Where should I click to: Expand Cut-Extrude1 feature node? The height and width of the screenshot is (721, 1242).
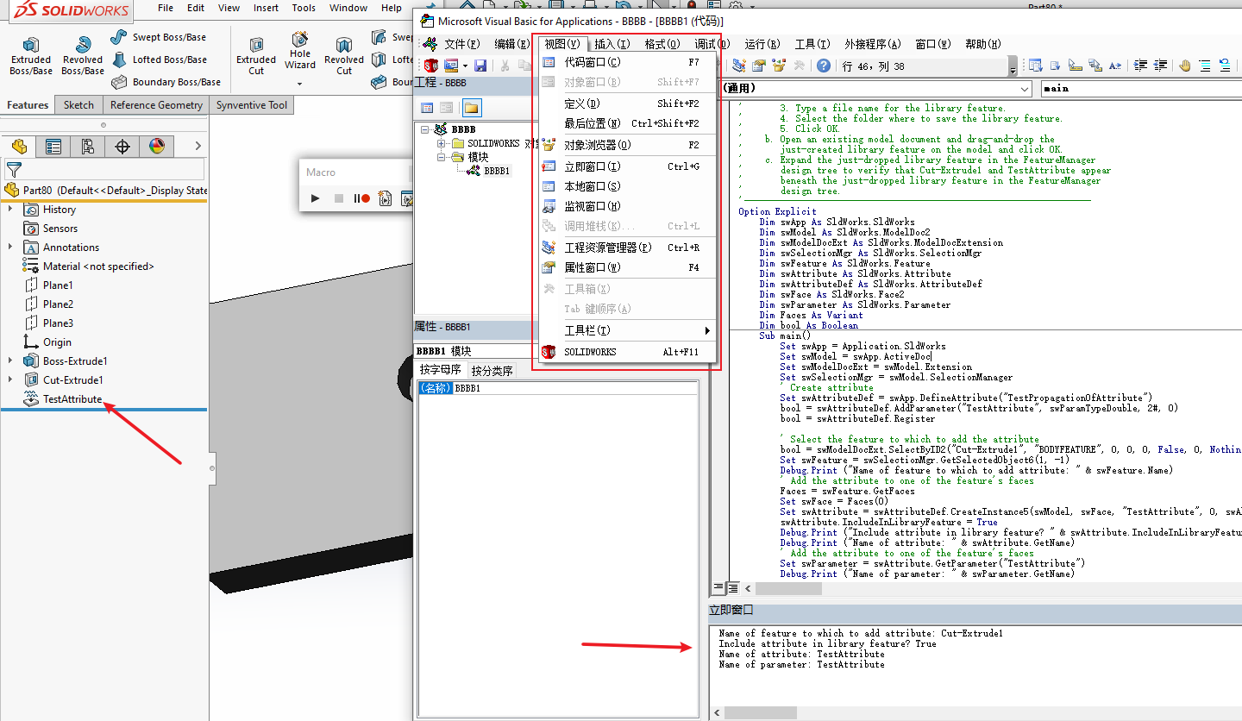coord(10,380)
